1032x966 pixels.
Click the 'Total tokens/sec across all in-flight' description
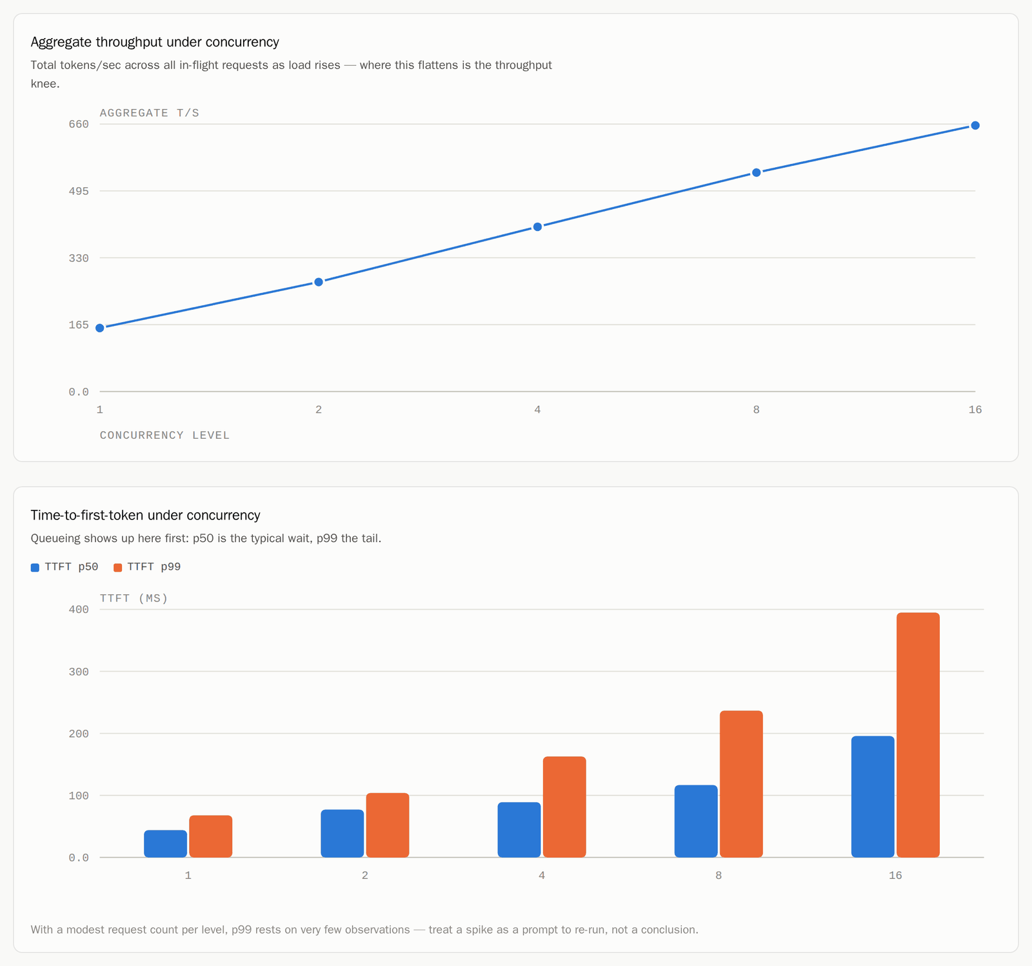[x=291, y=74]
